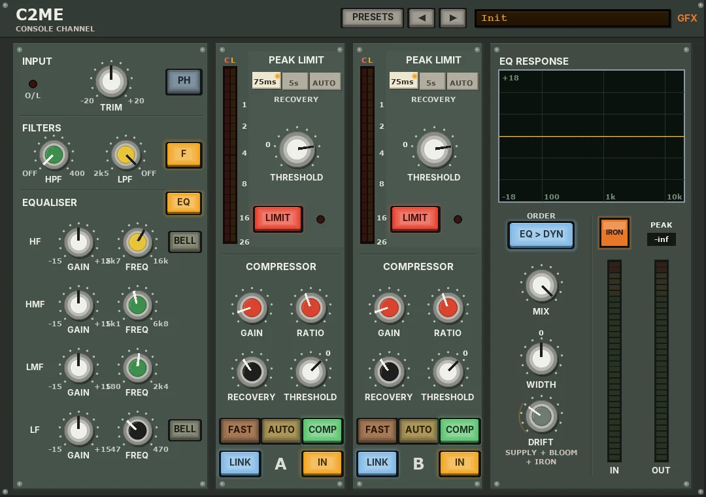Click the green LMF FREQ knob

[x=137, y=368]
